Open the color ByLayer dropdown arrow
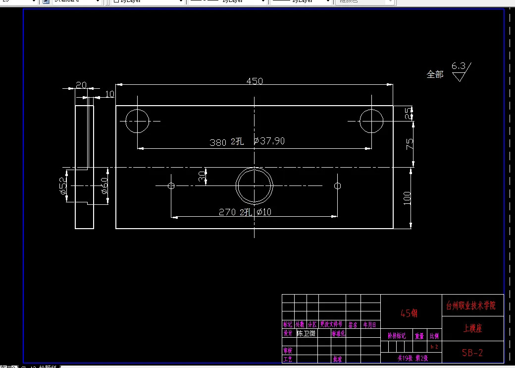This screenshot has width=515, height=368. 180,1
